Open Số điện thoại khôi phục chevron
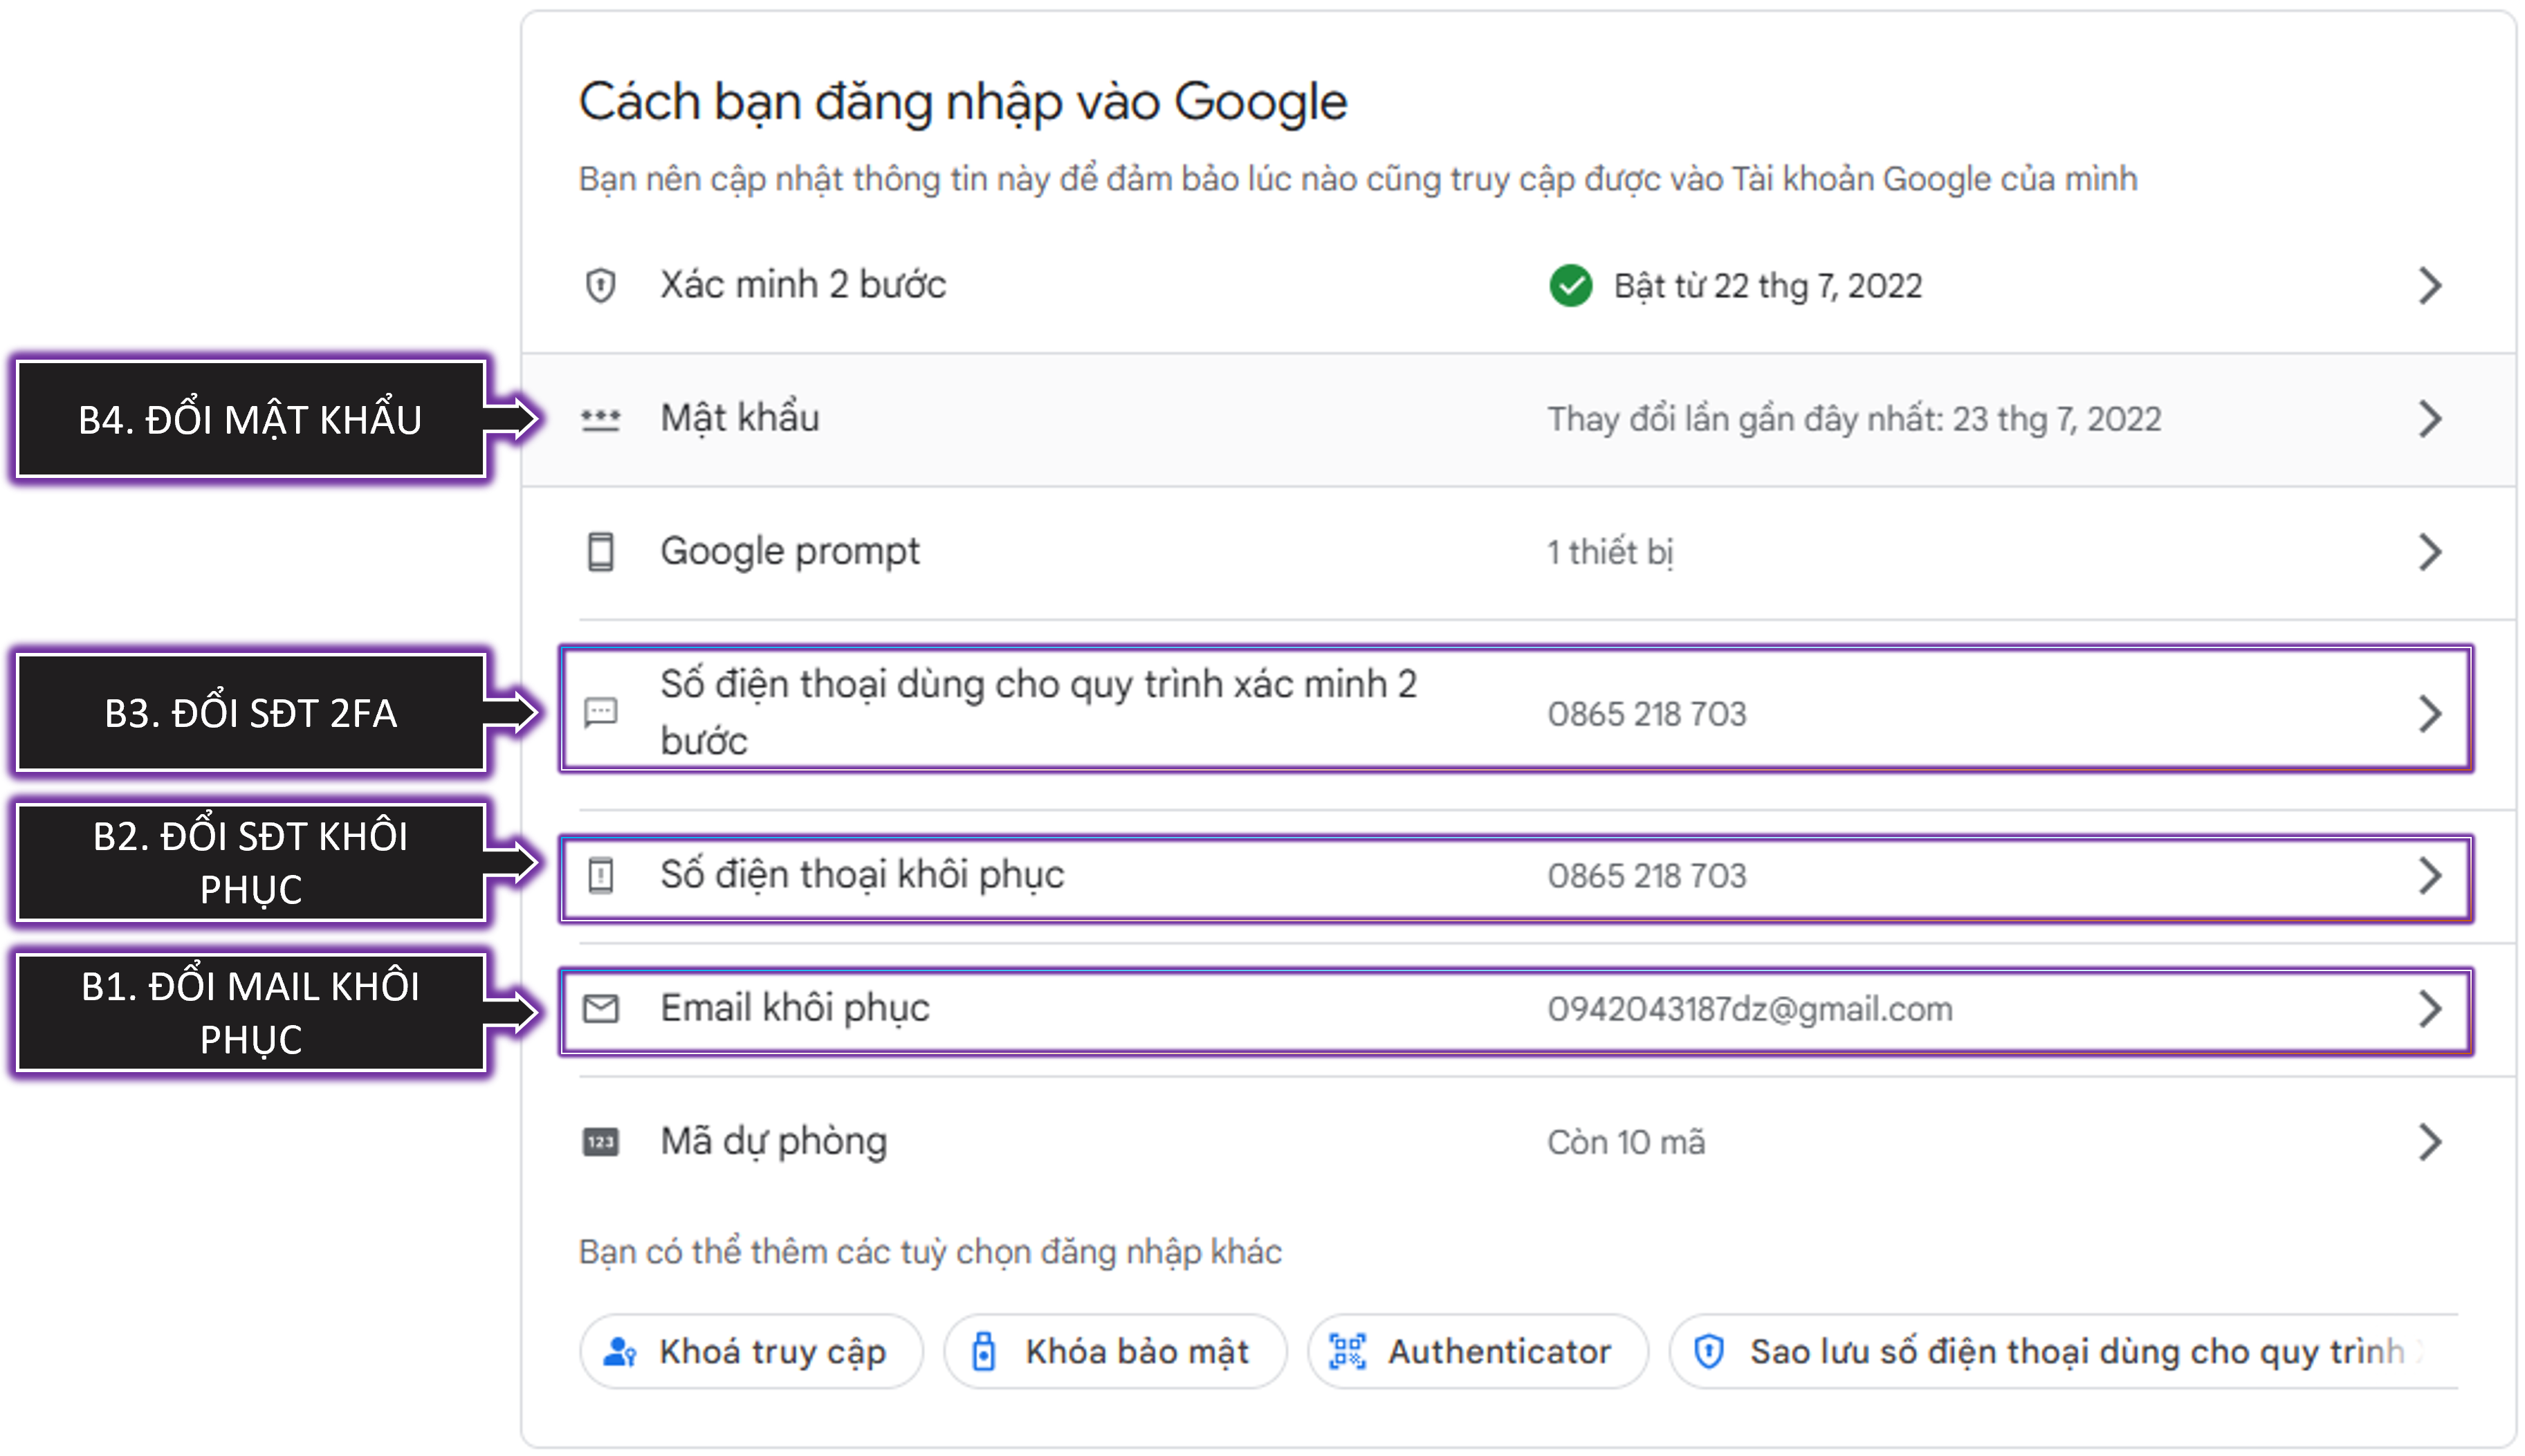The width and height of the screenshot is (2525, 1456). [2430, 876]
